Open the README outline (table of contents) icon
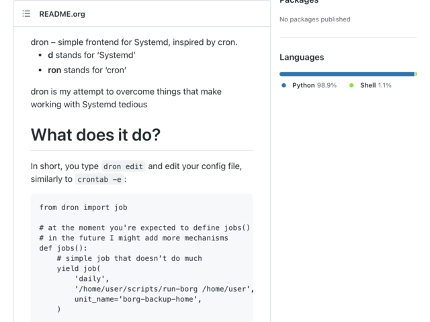Image resolution: width=430 pixels, height=322 pixels. (26, 13)
